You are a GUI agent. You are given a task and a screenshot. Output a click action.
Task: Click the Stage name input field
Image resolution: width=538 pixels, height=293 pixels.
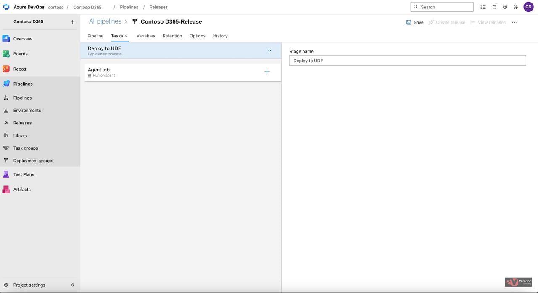point(408,61)
